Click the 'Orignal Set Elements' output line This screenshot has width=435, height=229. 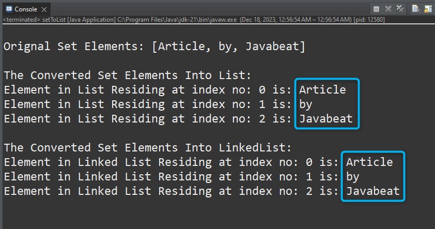(154, 47)
